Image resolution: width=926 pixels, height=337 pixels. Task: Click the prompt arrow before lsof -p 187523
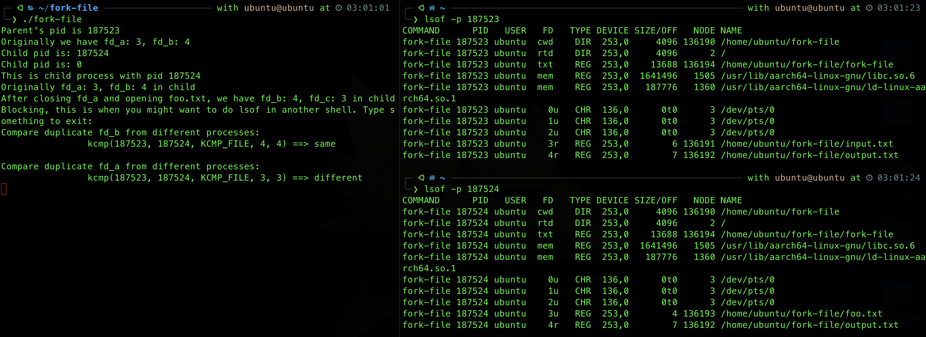[x=415, y=19]
